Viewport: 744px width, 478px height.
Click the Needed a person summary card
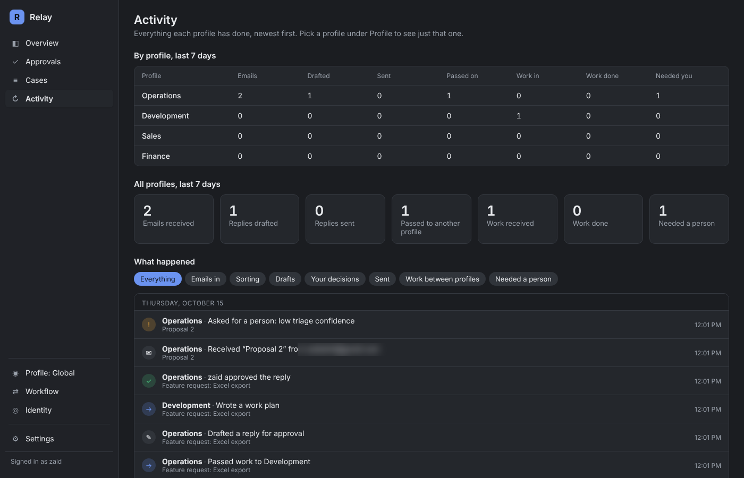point(689,219)
